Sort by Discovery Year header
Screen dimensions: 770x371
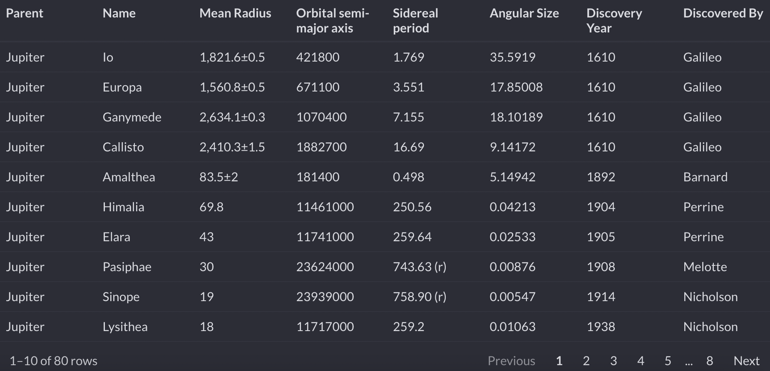[614, 20]
